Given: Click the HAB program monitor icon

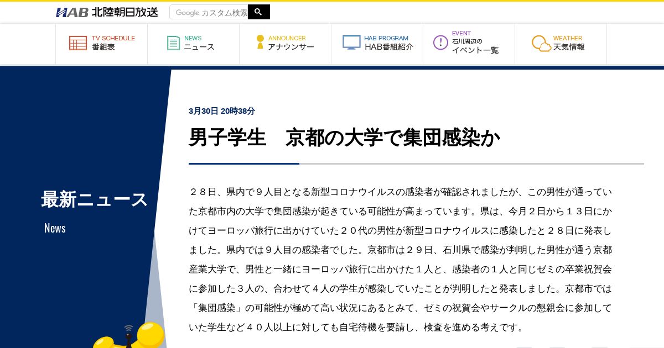Looking at the screenshot, I should [351, 43].
